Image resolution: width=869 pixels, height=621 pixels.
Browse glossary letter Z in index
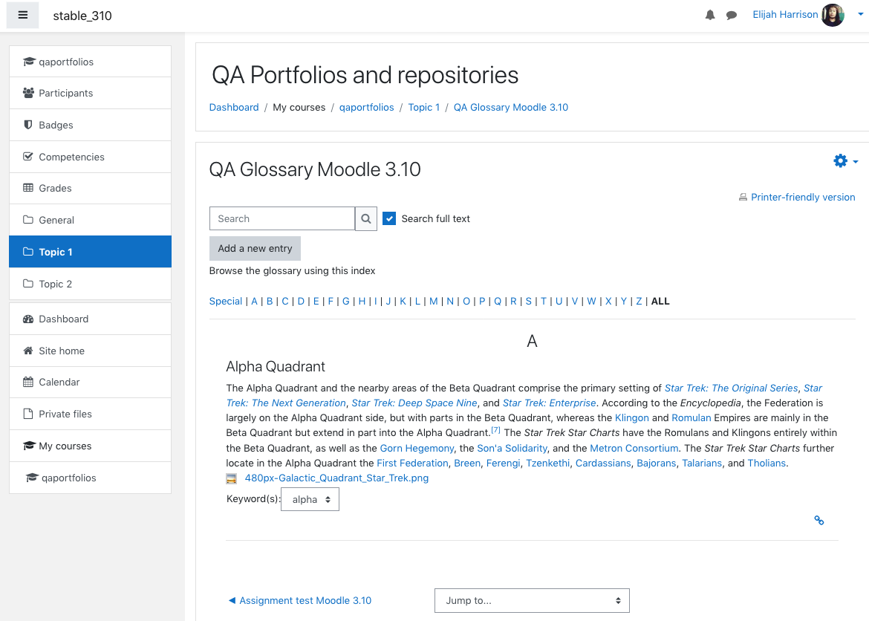[639, 301]
